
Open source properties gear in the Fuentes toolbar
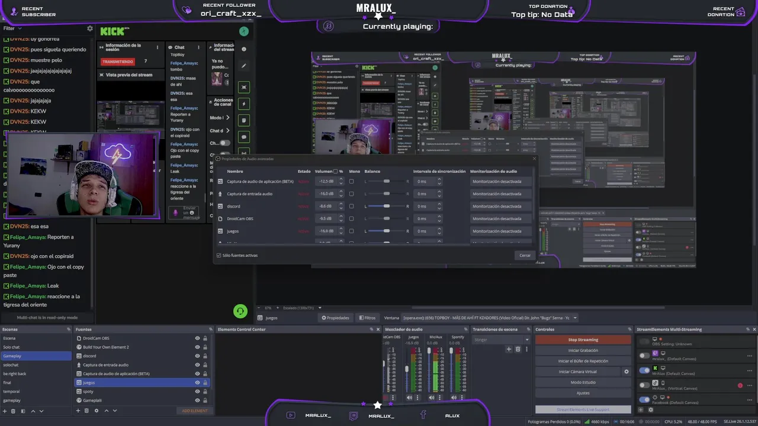pyautogui.click(x=96, y=411)
